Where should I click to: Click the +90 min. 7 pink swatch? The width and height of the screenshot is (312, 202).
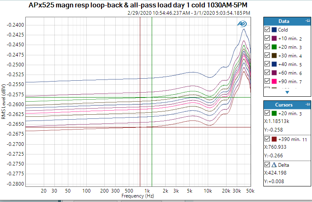coord(274,81)
